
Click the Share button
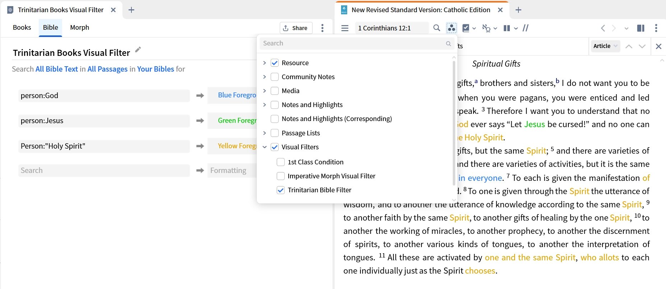[x=296, y=28]
